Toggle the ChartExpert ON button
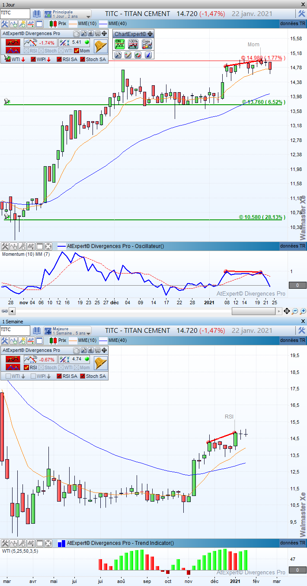This screenshot has height=586, width=307. 120,44
